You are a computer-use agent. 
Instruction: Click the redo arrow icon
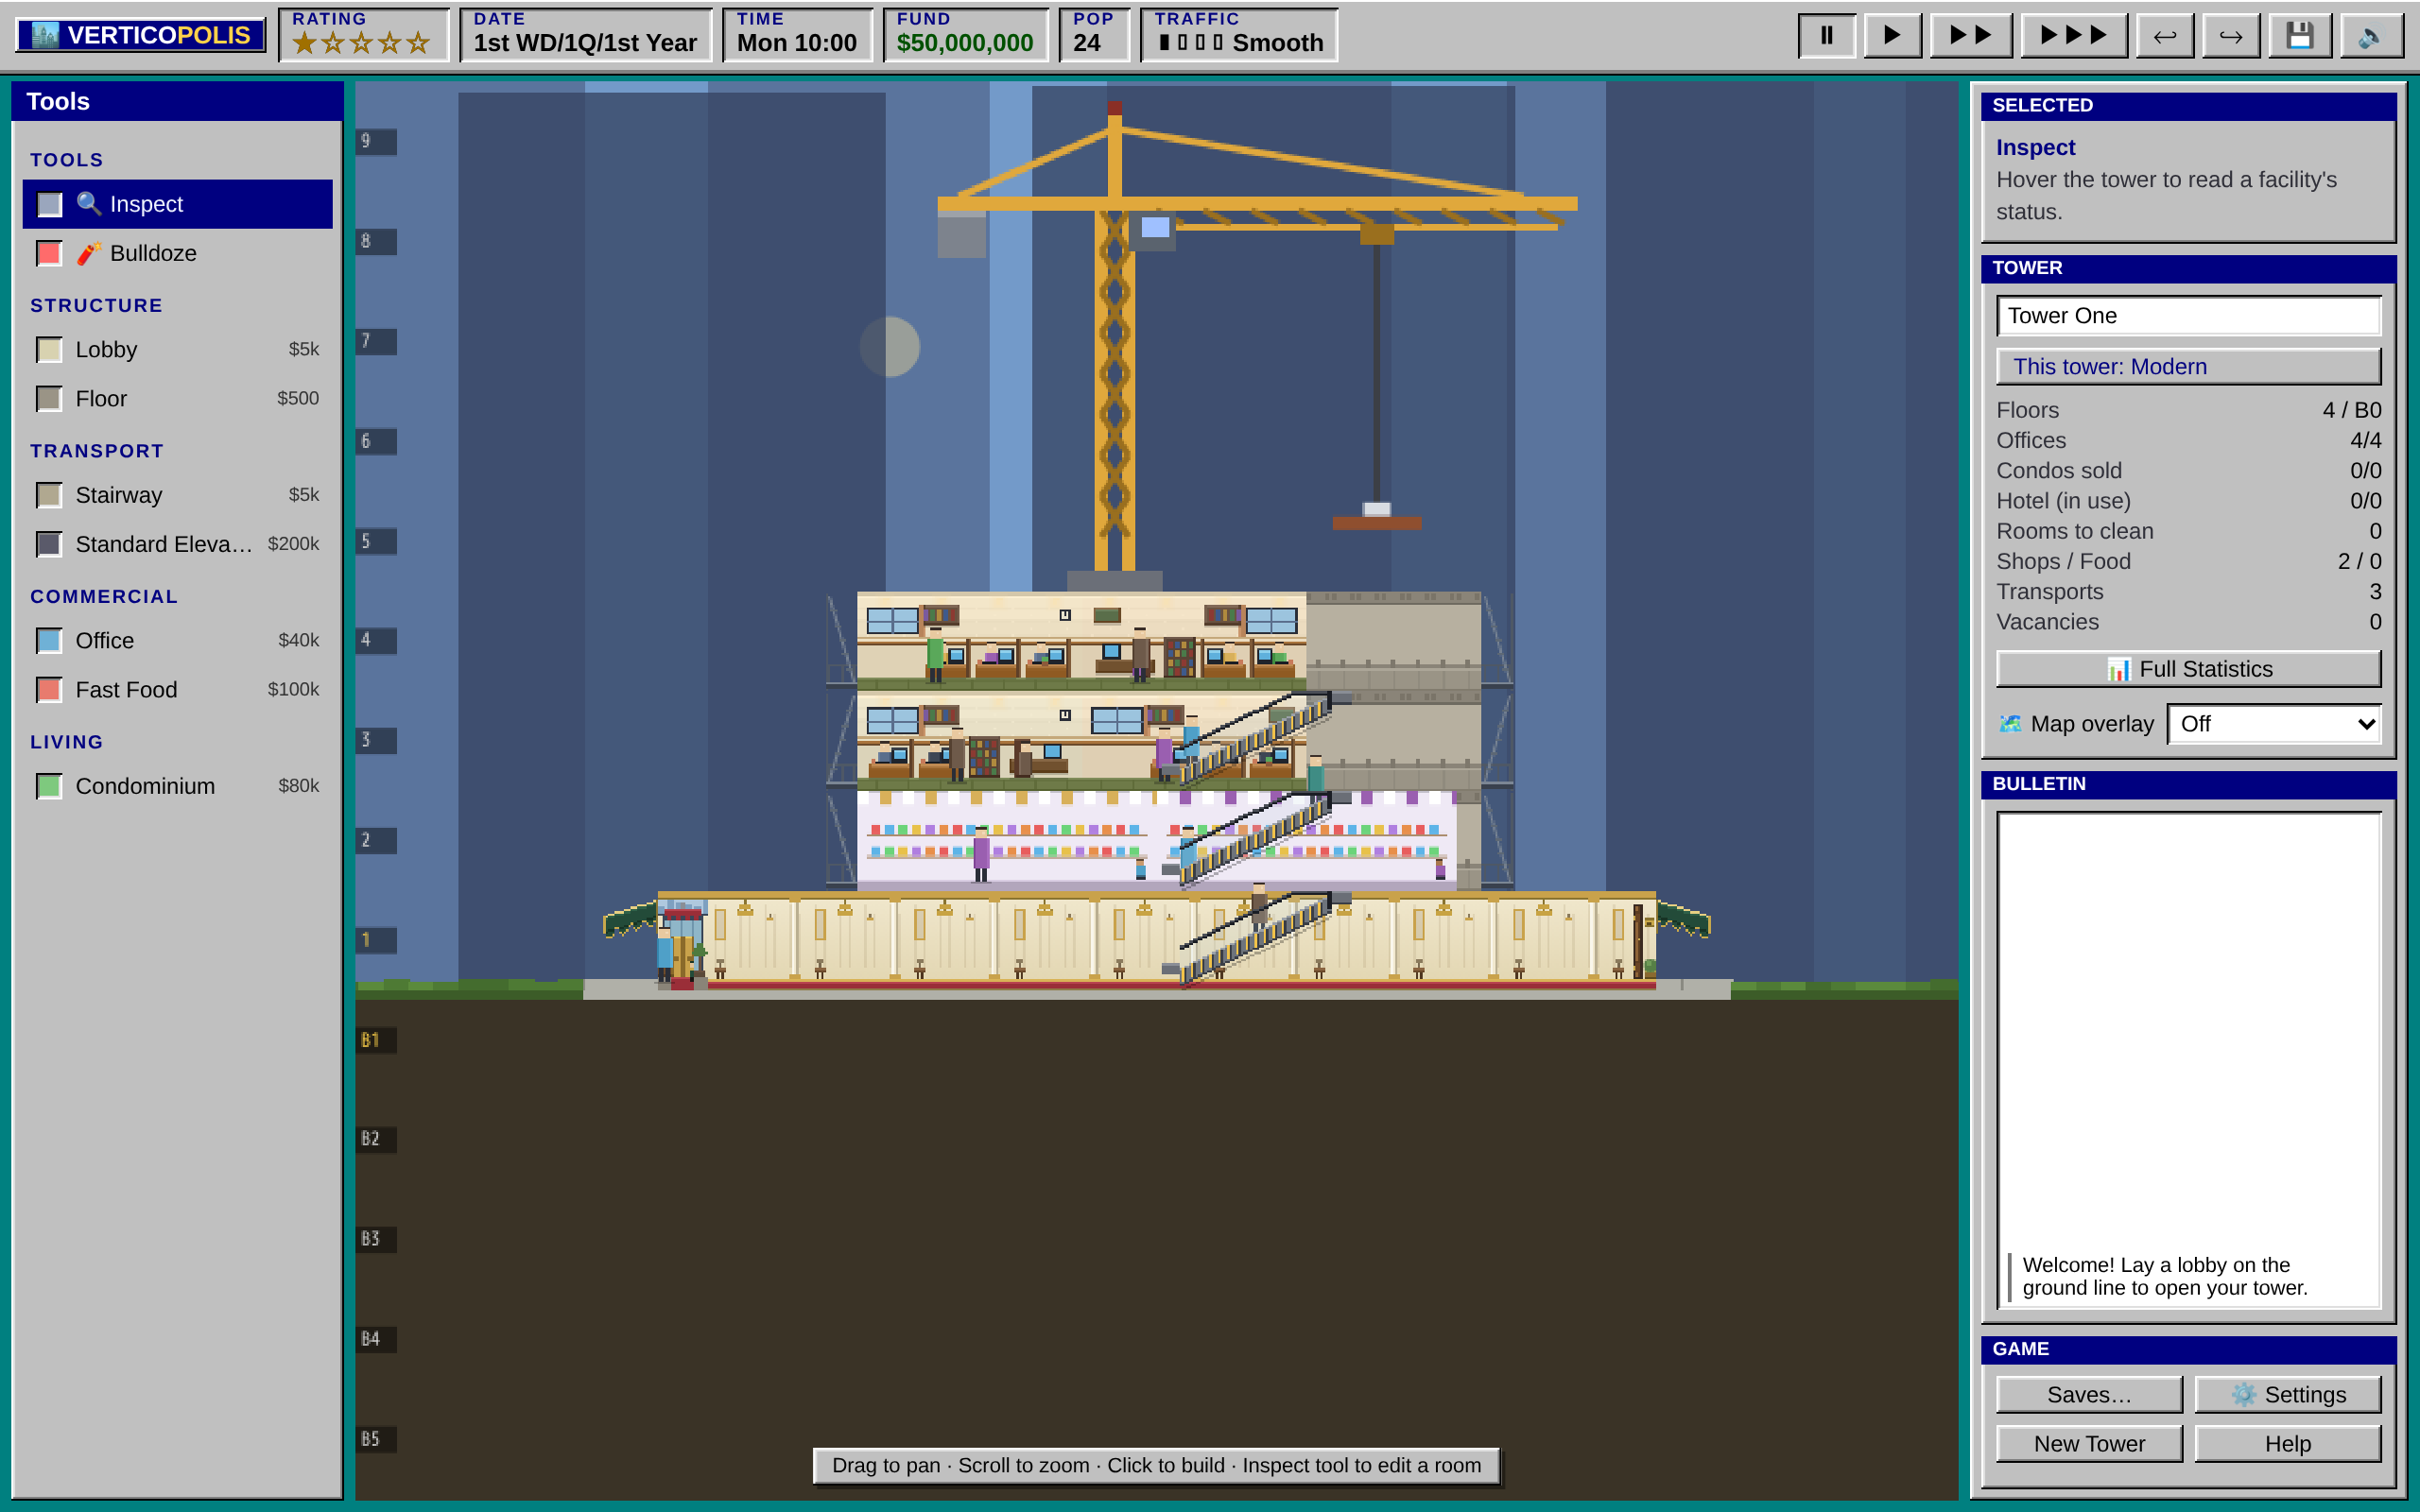pyautogui.click(x=2231, y=36)
